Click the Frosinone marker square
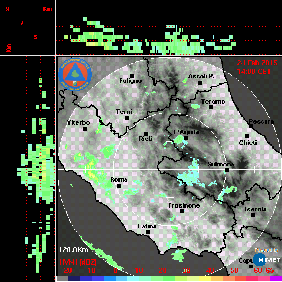 (182, 211)
